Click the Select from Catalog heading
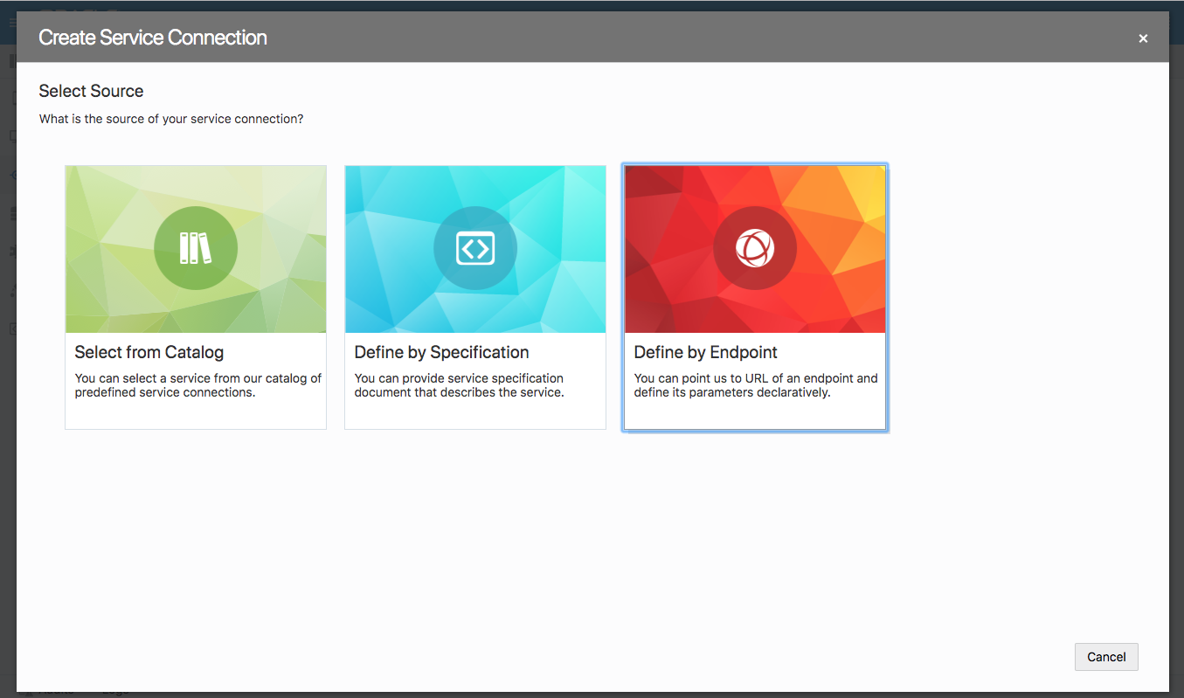 pyautogui.click(x=149, y=352)
